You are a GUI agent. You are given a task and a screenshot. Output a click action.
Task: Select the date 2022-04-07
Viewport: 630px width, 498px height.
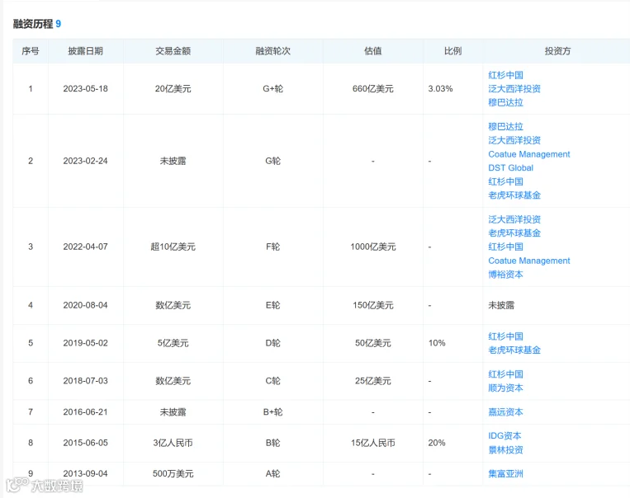pyautogui.click(x=85, y=247)
